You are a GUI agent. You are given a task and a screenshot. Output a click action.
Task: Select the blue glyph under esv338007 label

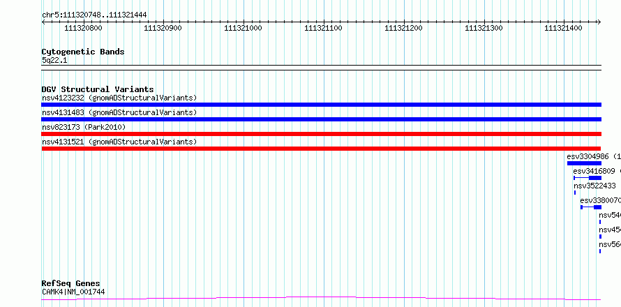pos(591,207)
